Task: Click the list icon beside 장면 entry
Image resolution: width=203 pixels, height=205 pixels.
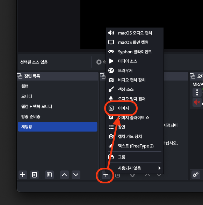Action: pyautogui.click(x=111, y=127)
